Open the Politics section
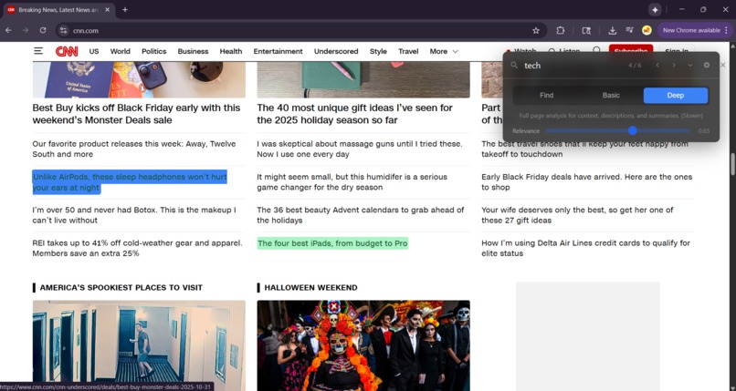Image resolution: width=736 pixels, height=391 pixels. tap(154, 52)
